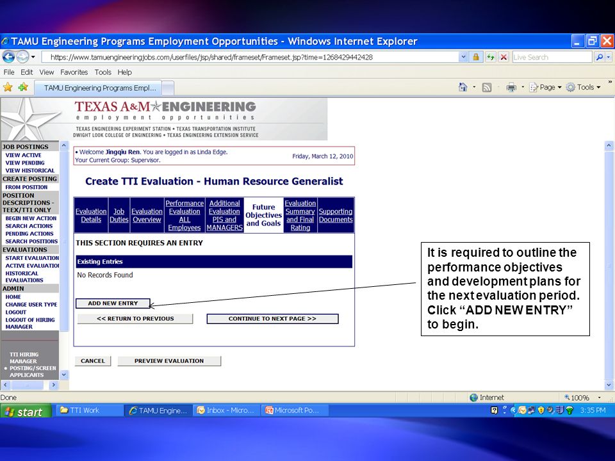Expand the address bar URL history dropdown
The width and height of the screenshot is (615, 461).
coord(463,57)
